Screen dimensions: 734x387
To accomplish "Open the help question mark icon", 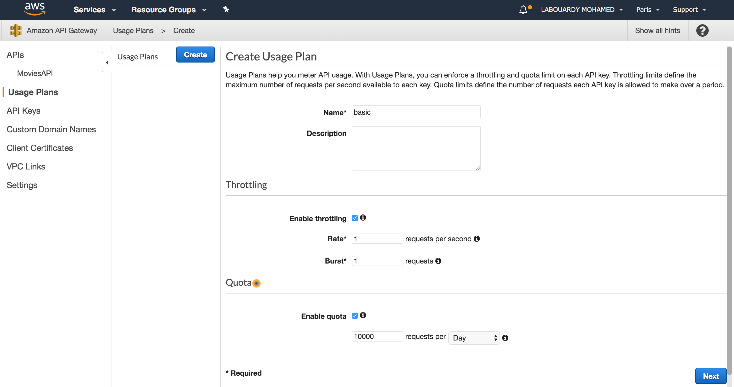I will (x=702, y=30).
